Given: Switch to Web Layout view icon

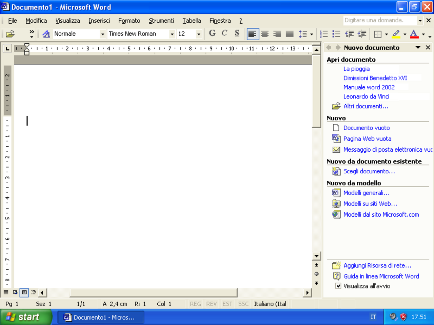Looking at the screenshot, I should (x=15, y=292).
